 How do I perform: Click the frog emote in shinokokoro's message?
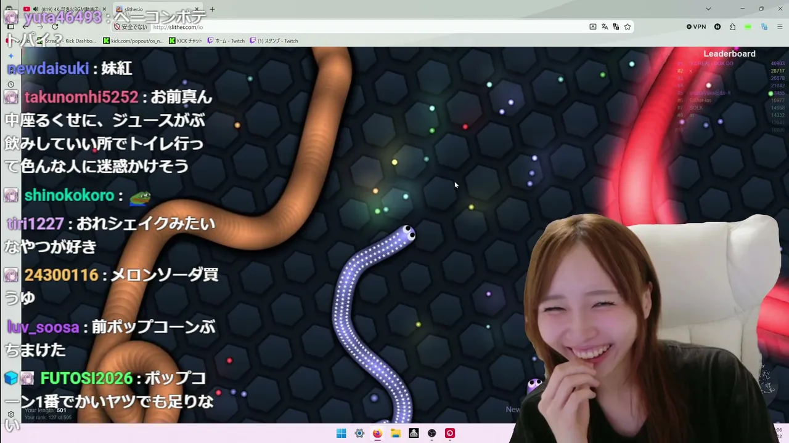[x=139, y=196]
